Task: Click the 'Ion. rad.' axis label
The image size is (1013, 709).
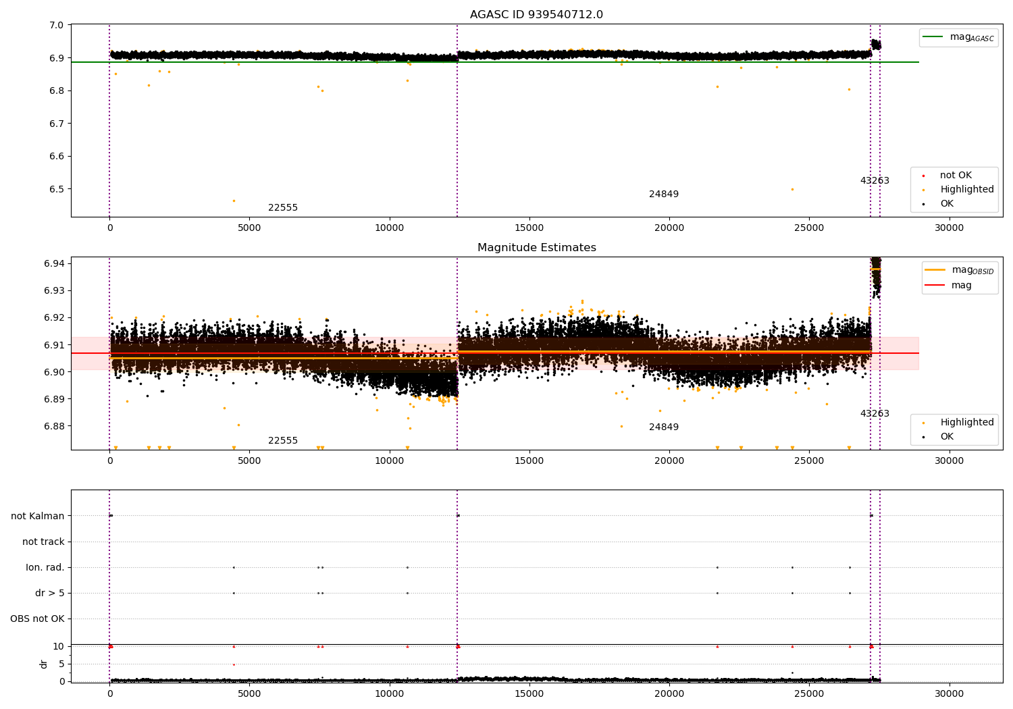Action: (45, 567)
